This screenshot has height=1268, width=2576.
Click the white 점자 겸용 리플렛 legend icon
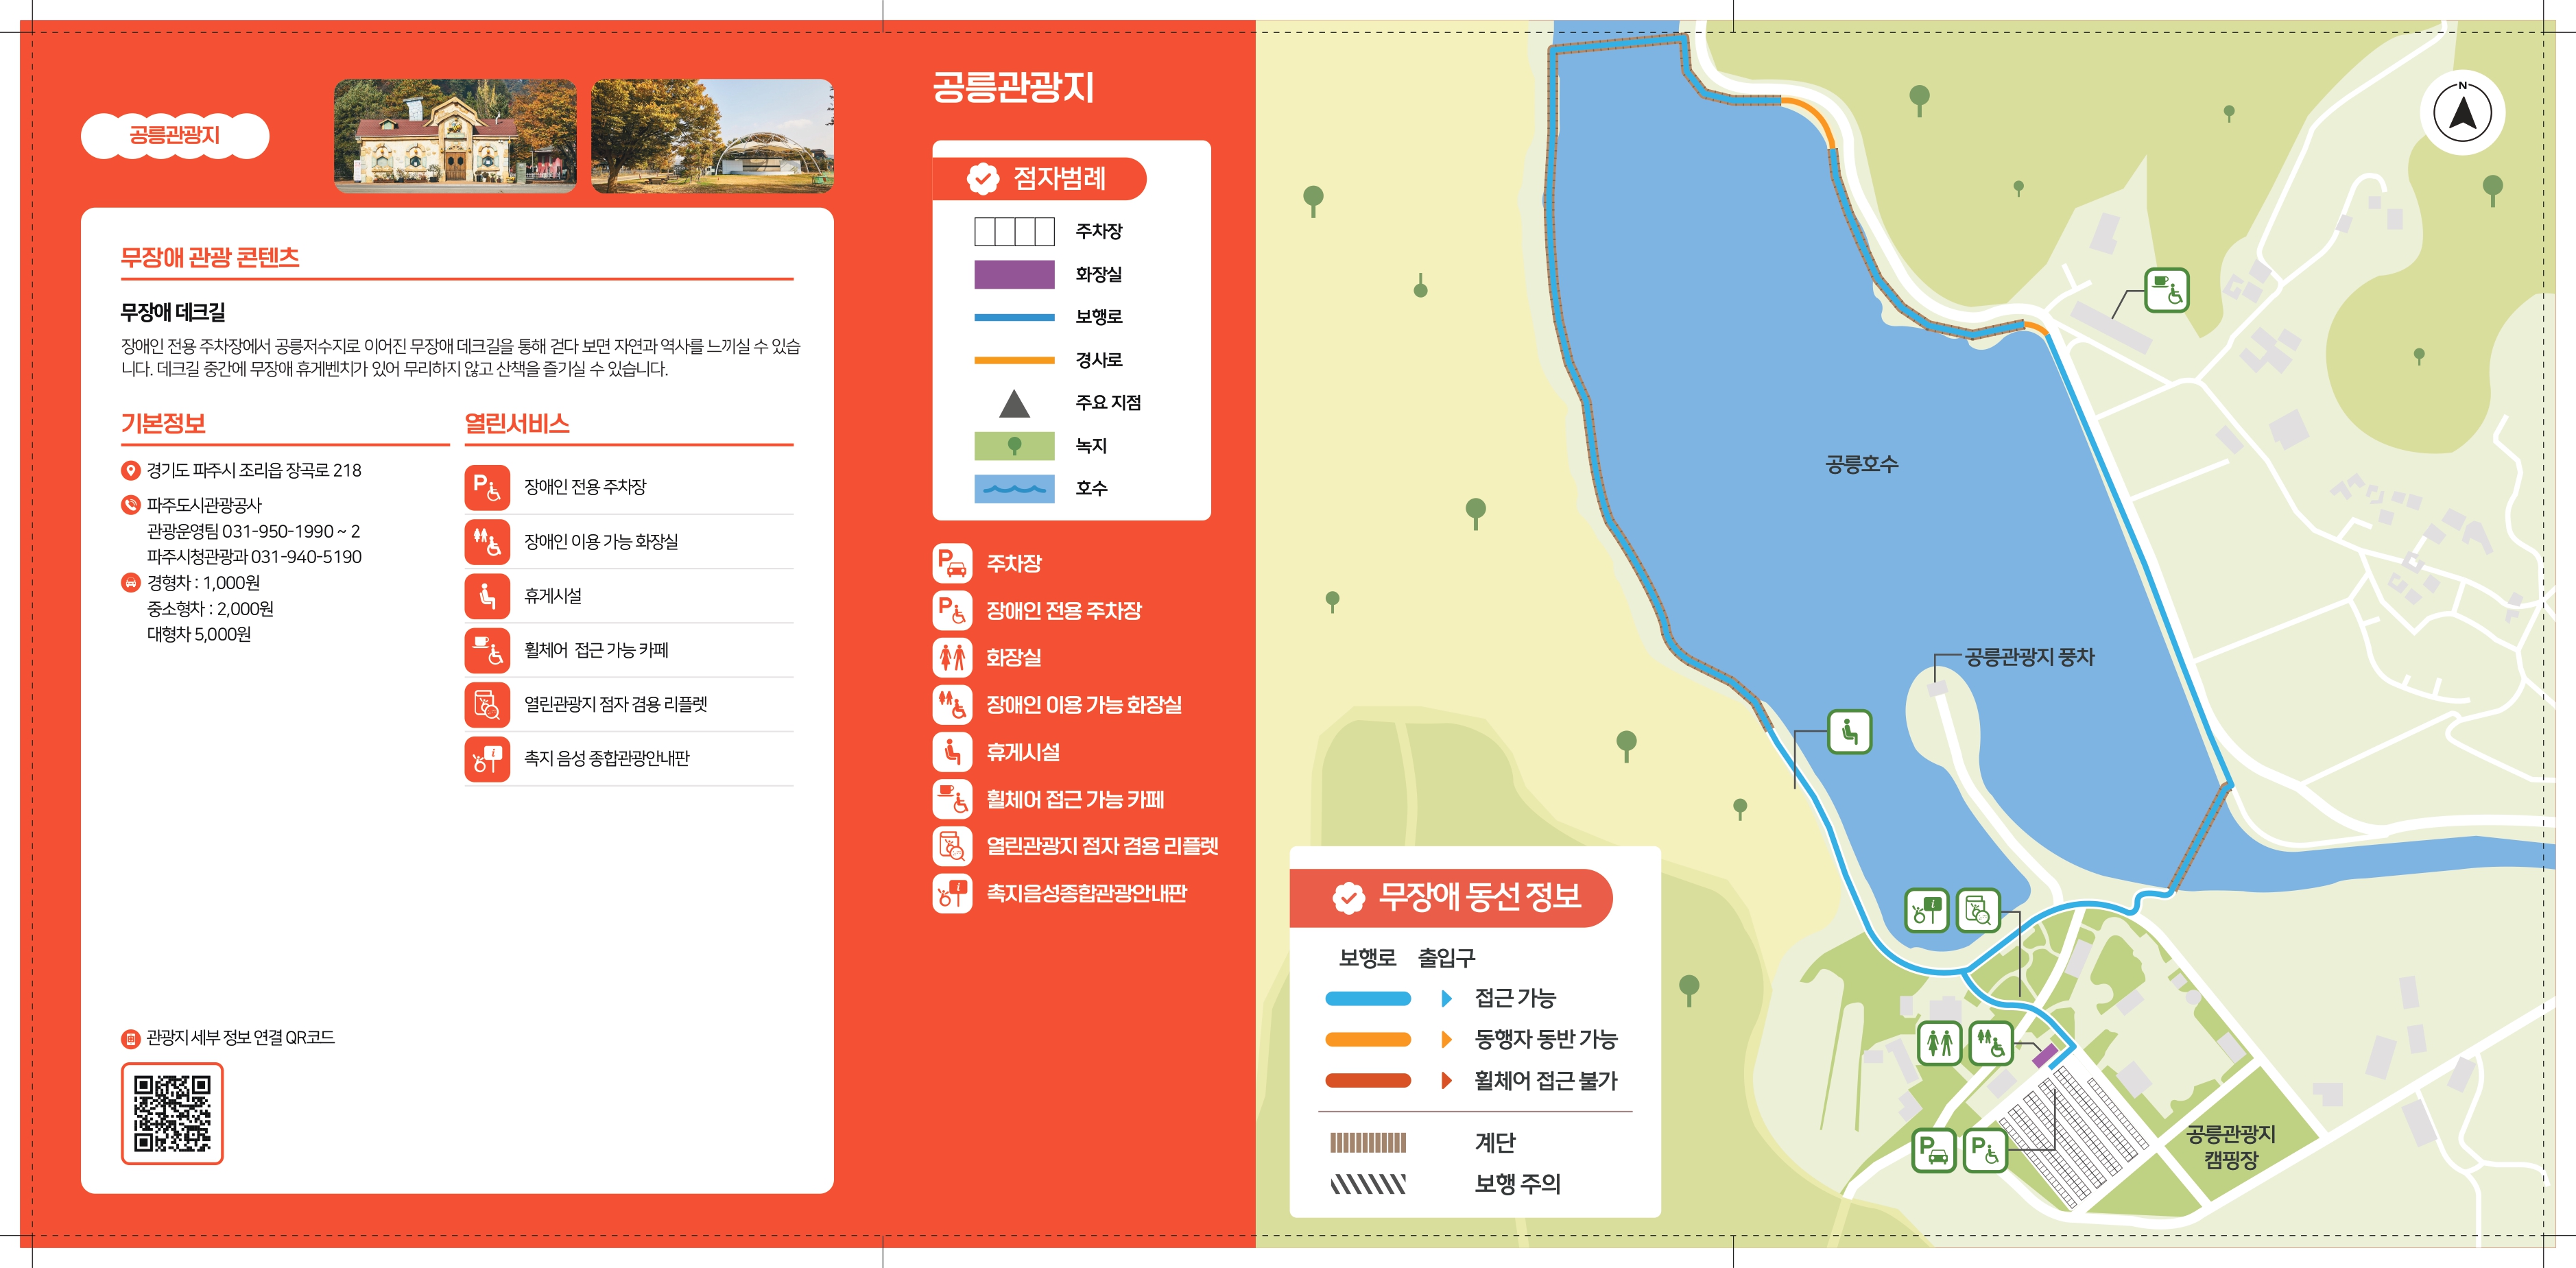coord(952,846)
